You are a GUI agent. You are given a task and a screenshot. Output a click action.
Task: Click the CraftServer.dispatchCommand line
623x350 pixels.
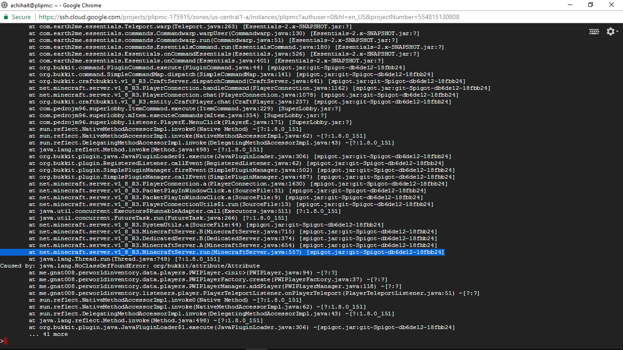point(247,81)
